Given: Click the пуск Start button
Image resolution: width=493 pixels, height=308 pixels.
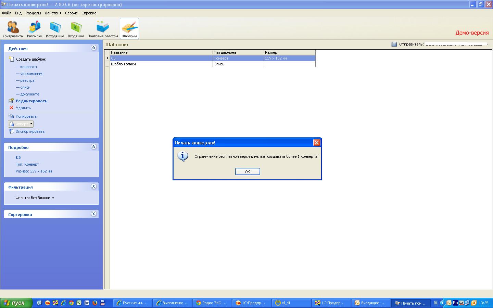Looking at the screenshot, I should click(x=16, y=303).
